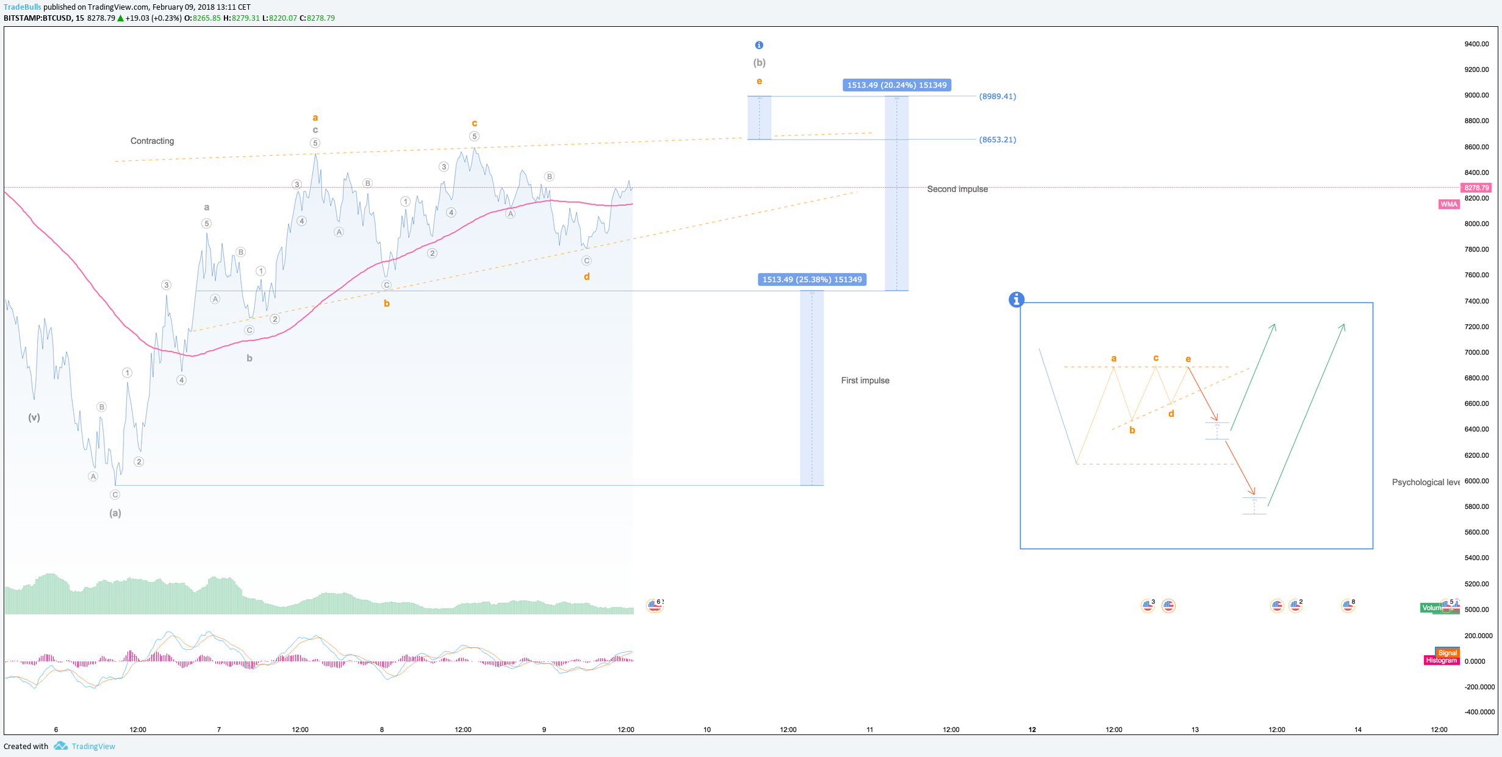
Task: Click the pink WMA indicator label
Action: pyautogui.click(x=1449, y=204)
